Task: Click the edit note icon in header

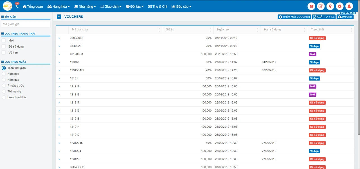Action: (x=321, y=6)
